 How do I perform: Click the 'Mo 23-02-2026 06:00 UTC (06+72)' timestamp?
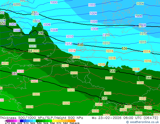tap(125, 118)
